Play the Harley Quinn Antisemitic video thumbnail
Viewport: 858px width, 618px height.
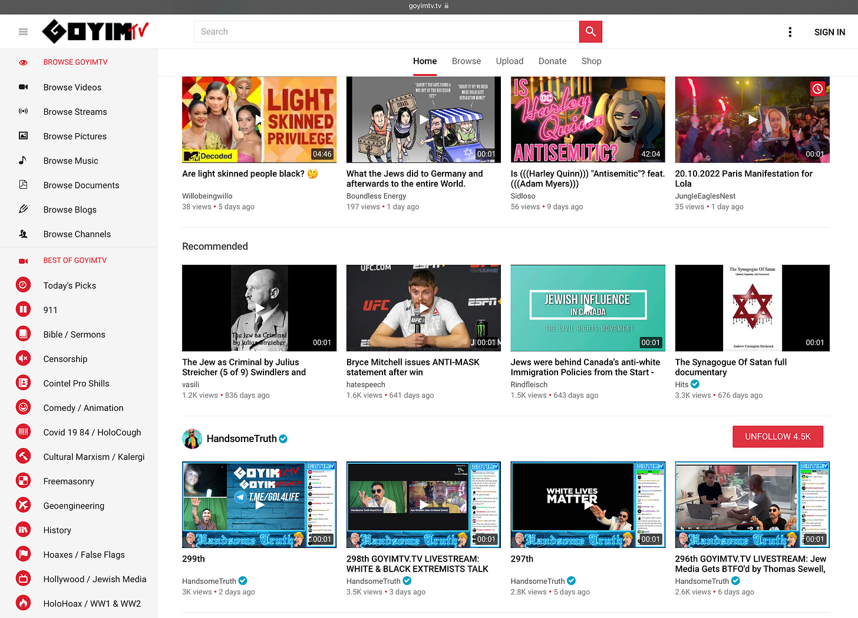click(588, 119)
